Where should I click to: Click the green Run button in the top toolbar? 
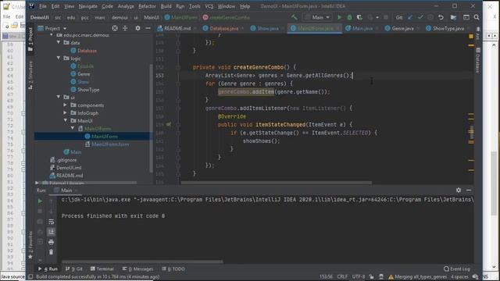pyautogui.click(x=339, y=17)
